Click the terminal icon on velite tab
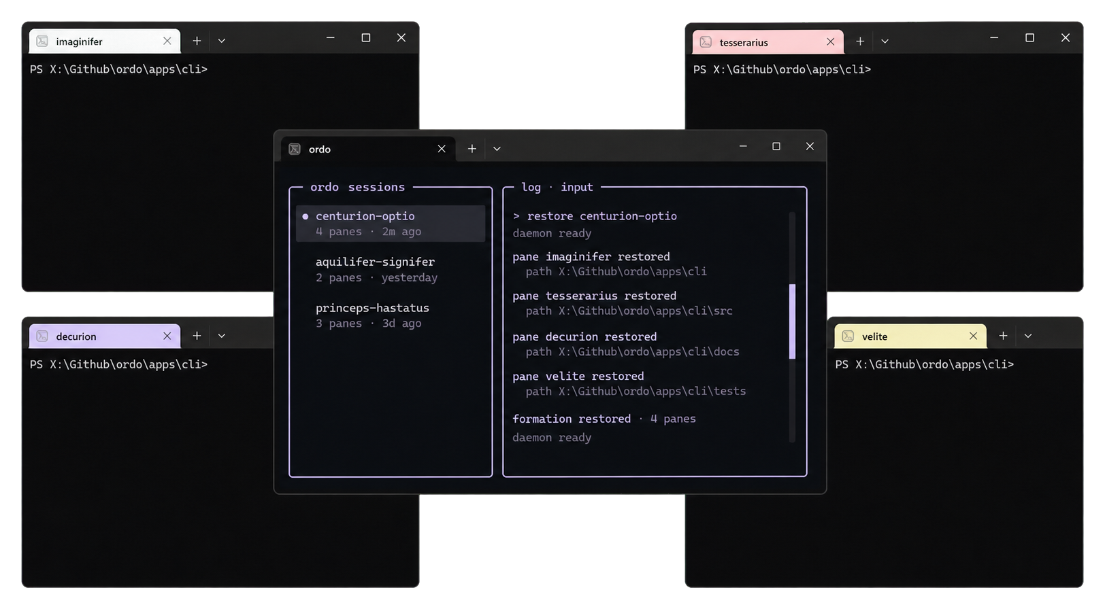The height and width of the screenshot is (609, 1105). click(x=848, y=336)
